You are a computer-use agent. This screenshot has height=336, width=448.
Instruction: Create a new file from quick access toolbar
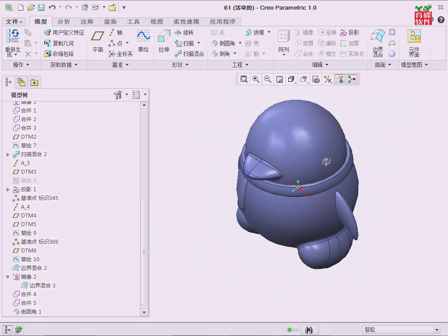click(x=21, y=7)
